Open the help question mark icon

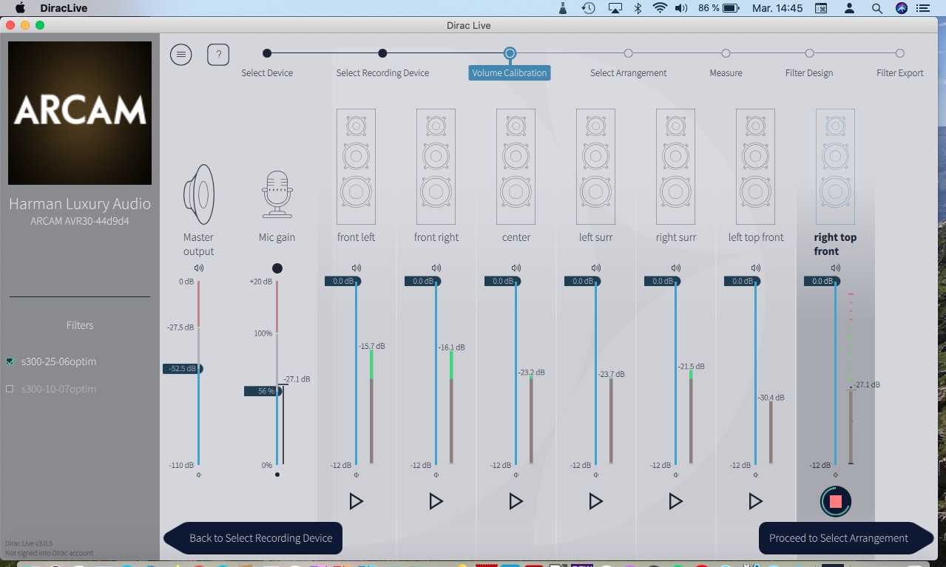click(x=218, y=55)
